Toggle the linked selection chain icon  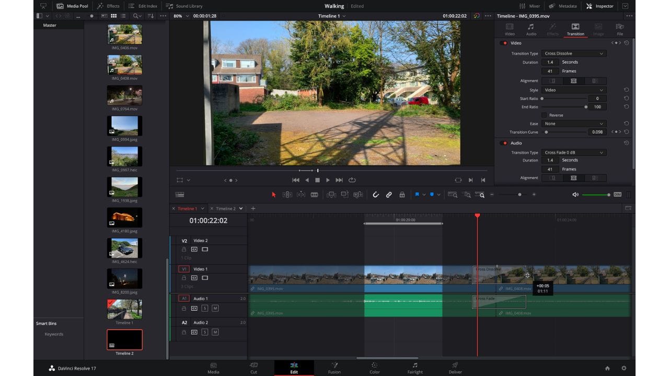coord(389,195)
